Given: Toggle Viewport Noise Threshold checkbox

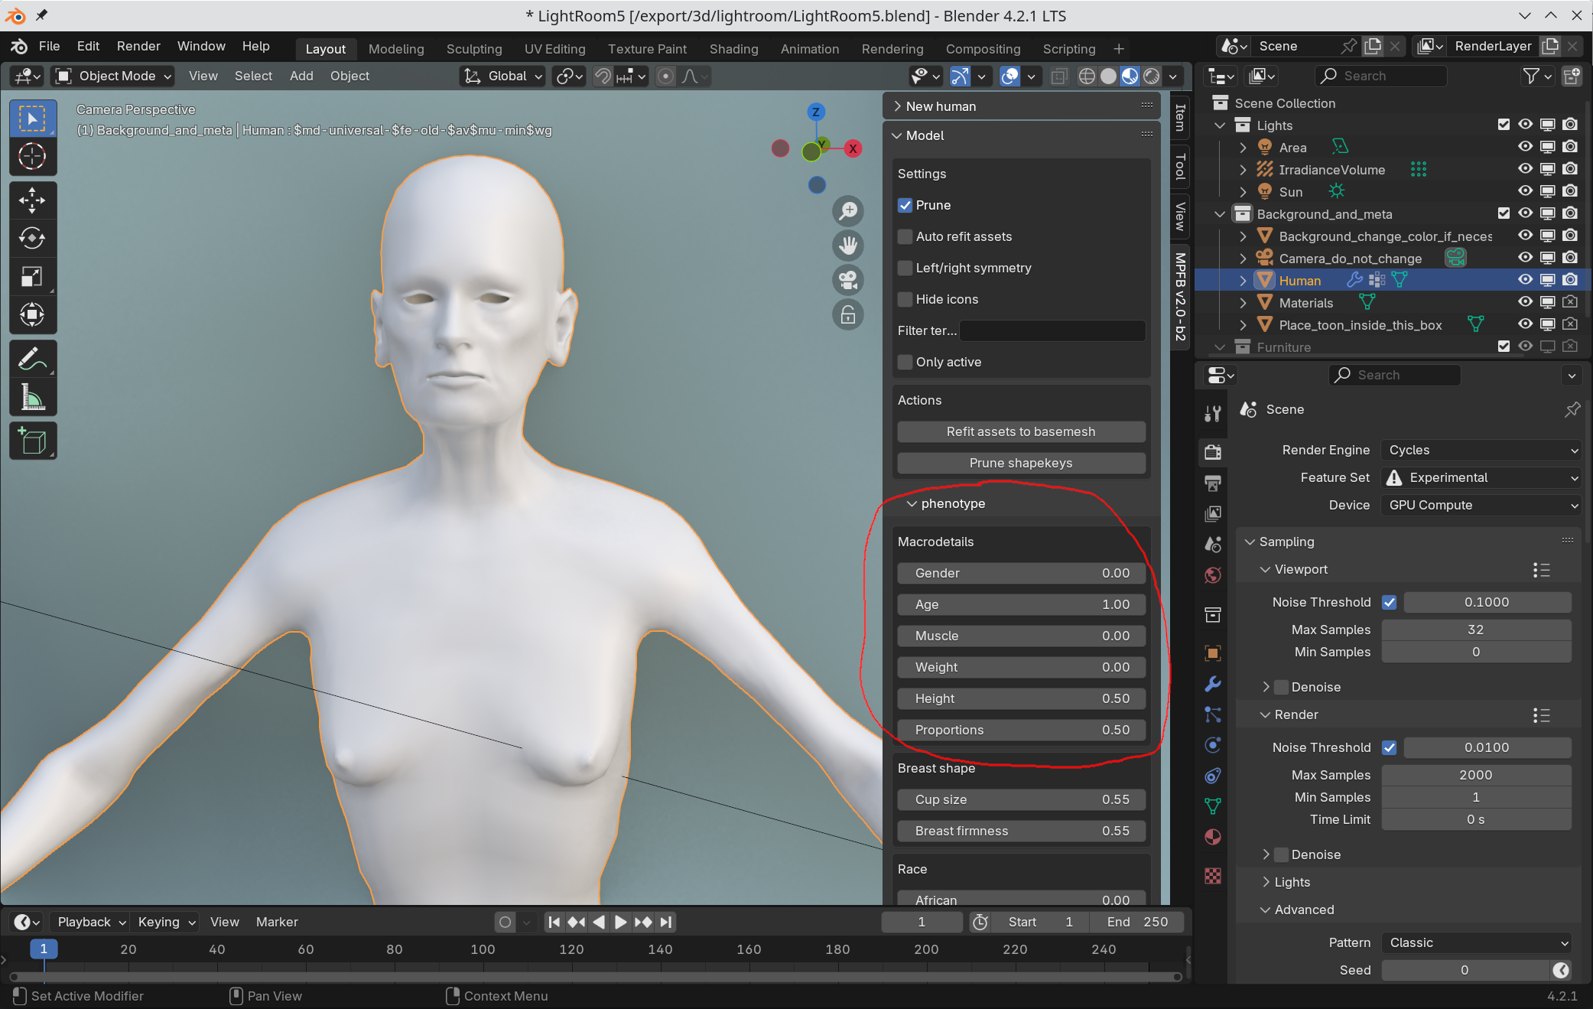Looking at the screenshot, I should 1390,602.
